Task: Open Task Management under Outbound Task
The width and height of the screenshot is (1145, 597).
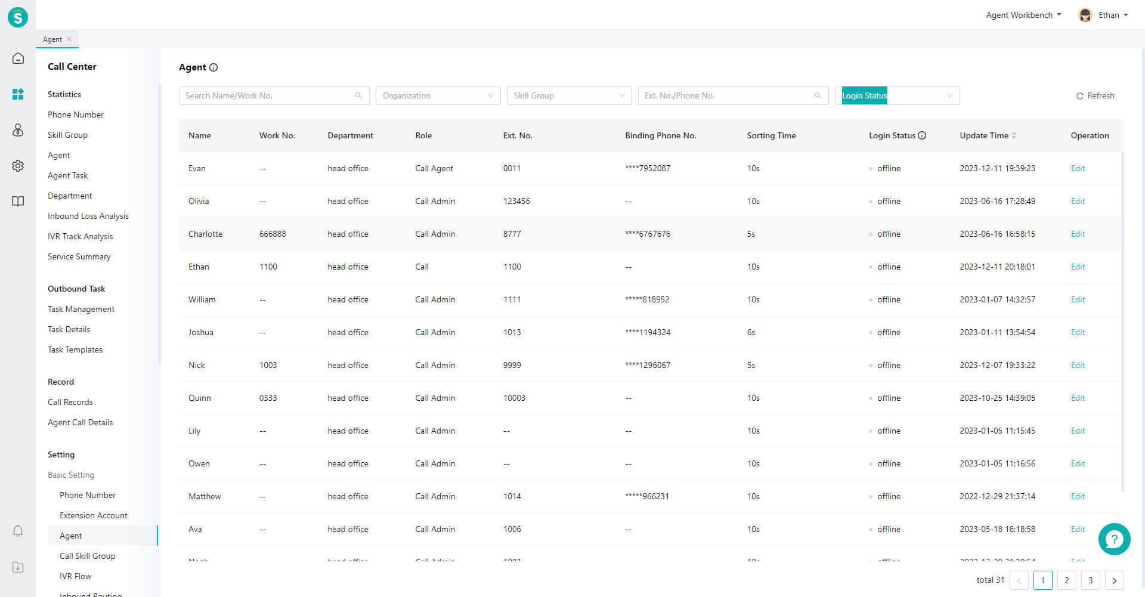Action: coord(81,309)
